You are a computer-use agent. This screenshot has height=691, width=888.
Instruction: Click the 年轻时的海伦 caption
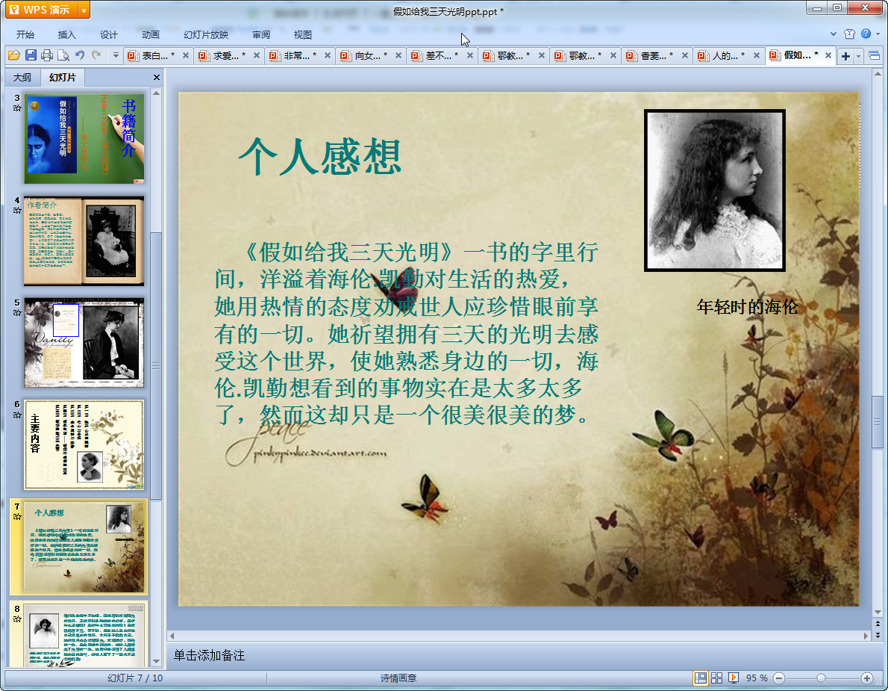point(747,307)
